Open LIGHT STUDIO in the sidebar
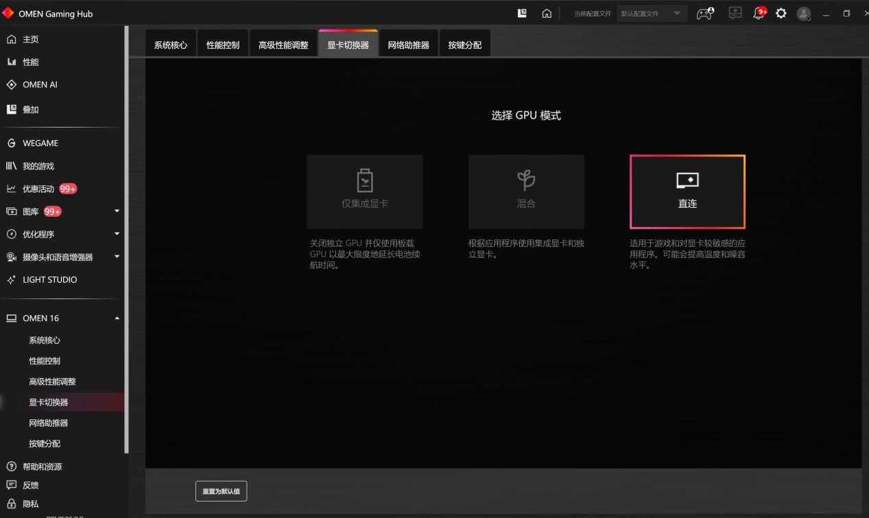The height and width of the screenshot is (518, 869). coord(48,279)
